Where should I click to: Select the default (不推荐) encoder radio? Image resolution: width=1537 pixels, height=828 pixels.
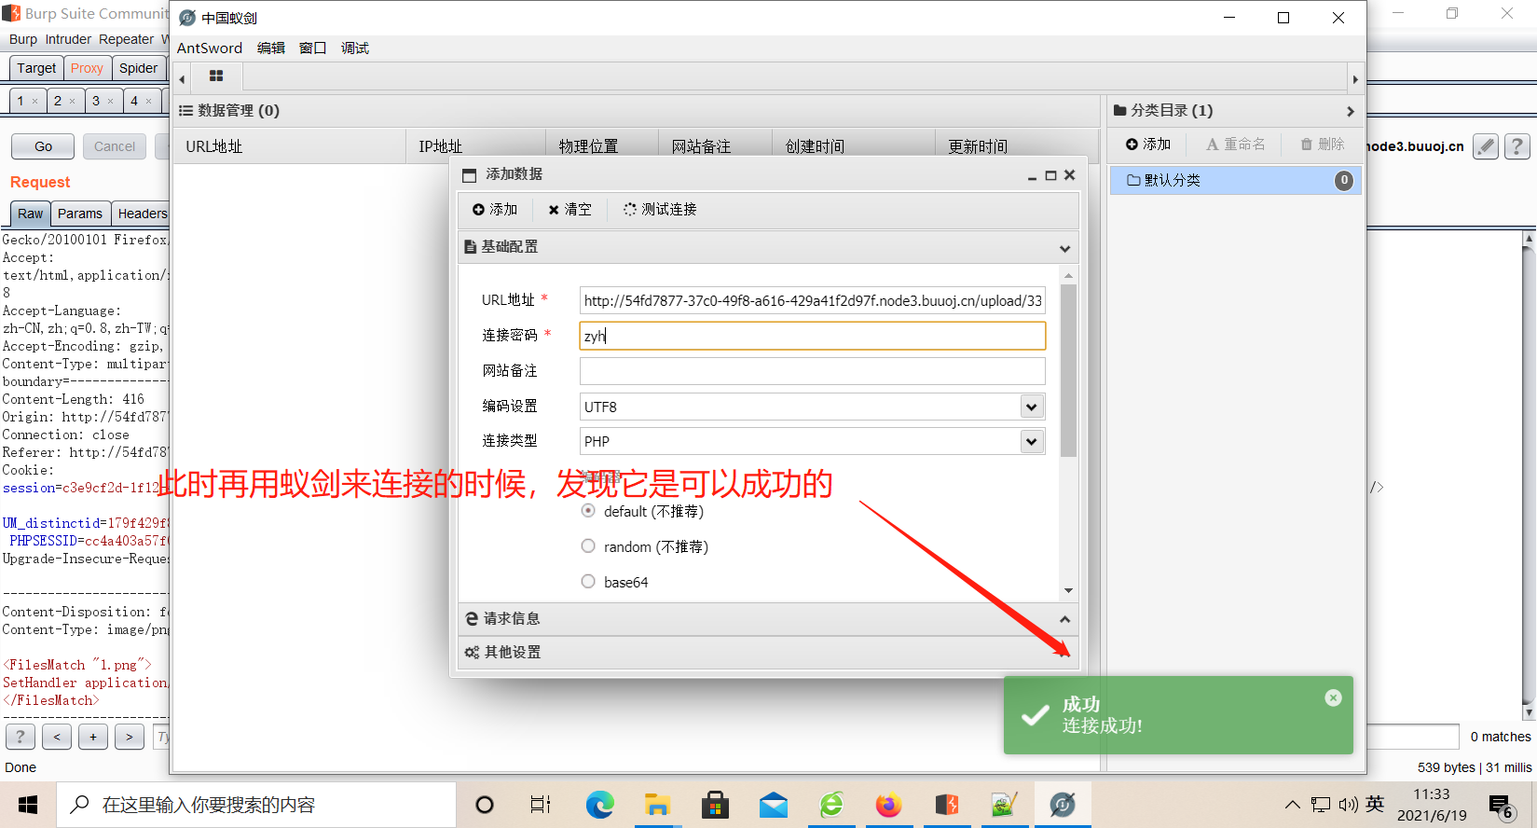(588, 511)
